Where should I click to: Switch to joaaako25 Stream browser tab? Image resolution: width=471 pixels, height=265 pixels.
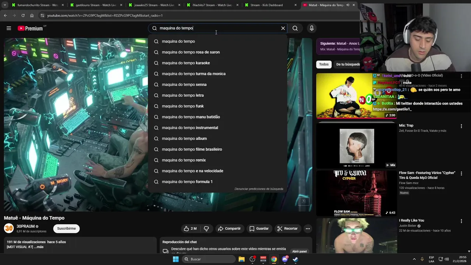click(x=155, y=5)
